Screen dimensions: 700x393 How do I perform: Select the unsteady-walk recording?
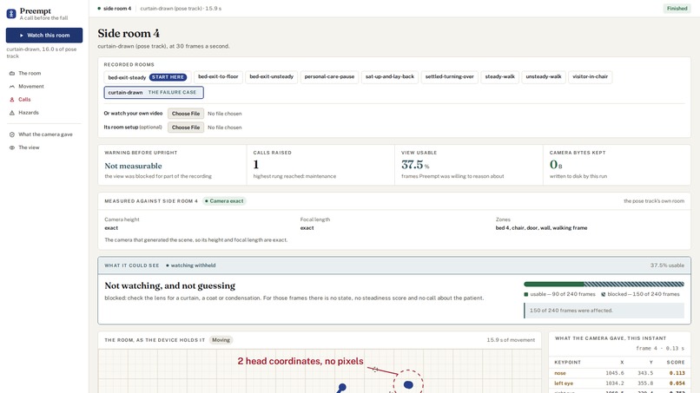544,76
